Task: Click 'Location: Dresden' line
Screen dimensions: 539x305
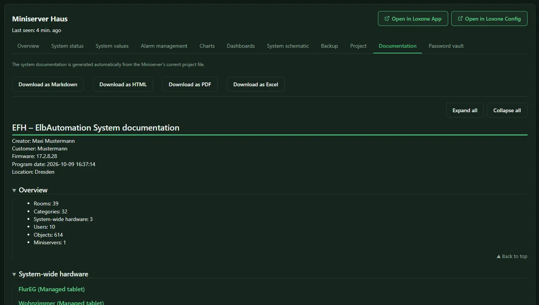Action: pos(33,172)
